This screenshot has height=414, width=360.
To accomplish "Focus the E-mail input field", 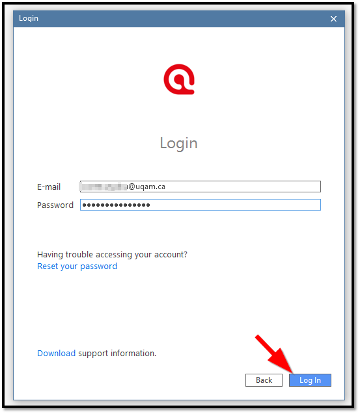I will tap(201, 187).
